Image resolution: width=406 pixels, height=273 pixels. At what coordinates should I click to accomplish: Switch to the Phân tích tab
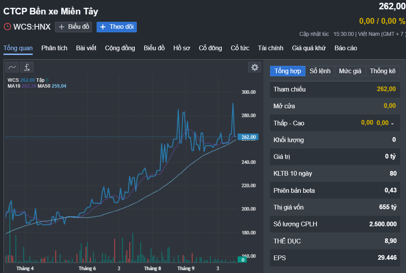[x=54, y=48]
